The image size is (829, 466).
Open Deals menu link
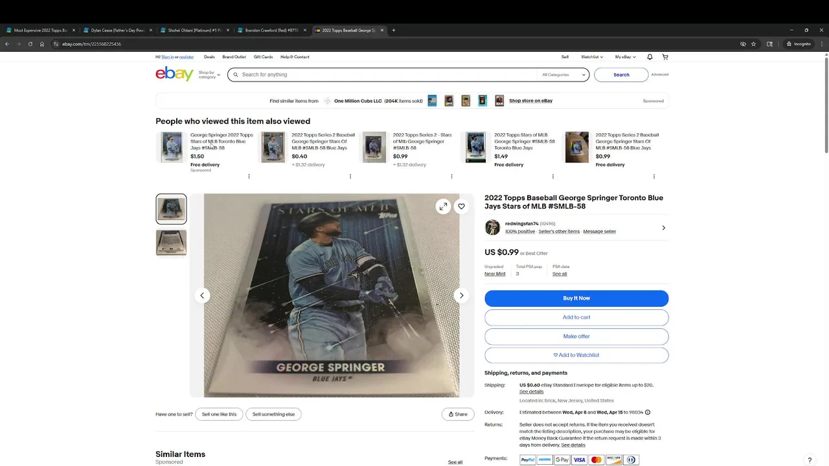point(209,57)
